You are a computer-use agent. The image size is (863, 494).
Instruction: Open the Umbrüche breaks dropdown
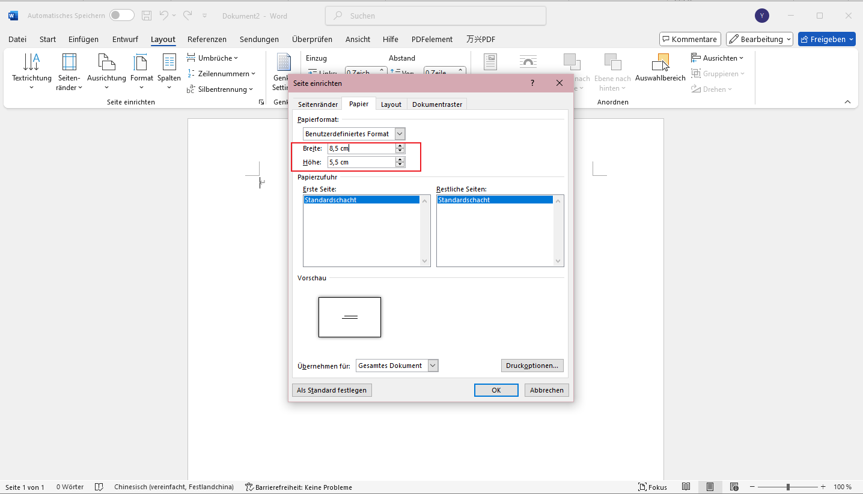[x=213, y=58]
